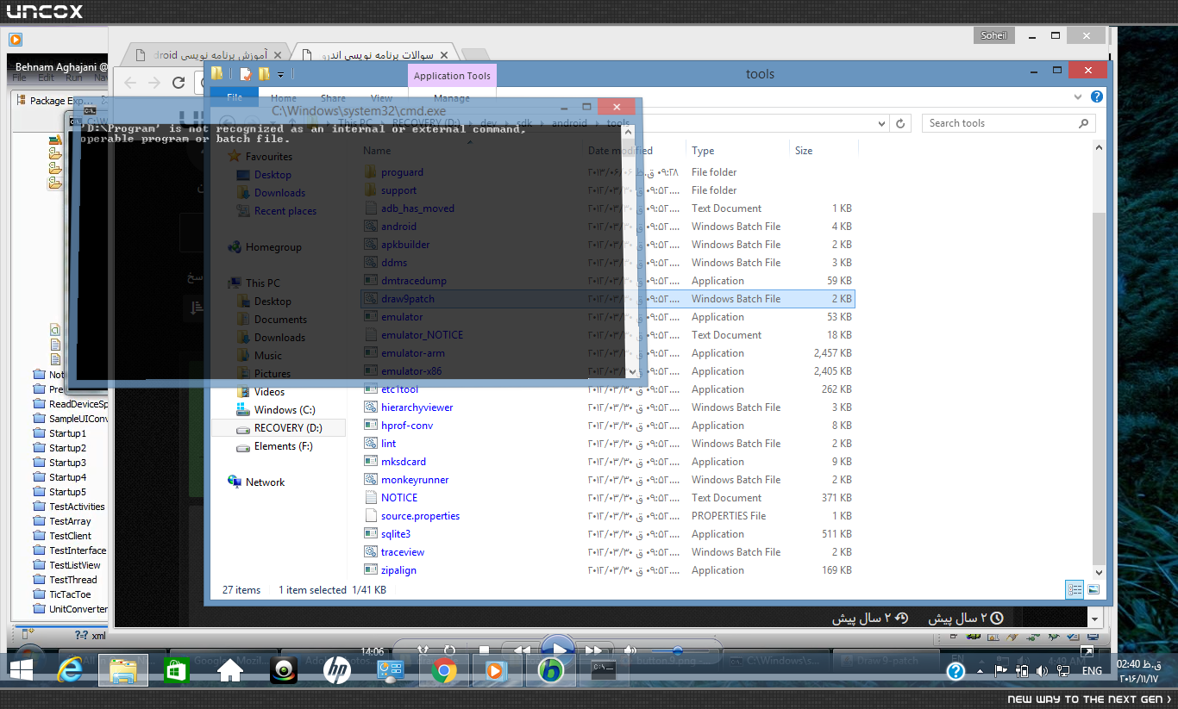This screenshot has width=1178, height=709.
Task: Adjust the media player volume slider
Action: 678,650
